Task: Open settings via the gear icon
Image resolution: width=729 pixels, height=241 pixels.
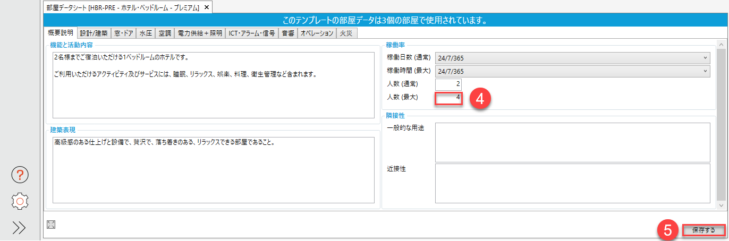Action: point(20,201)
